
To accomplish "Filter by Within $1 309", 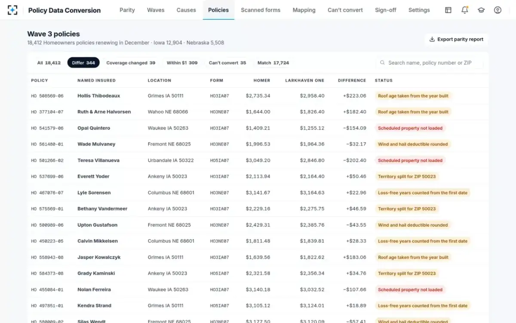I will coord(182,63).
